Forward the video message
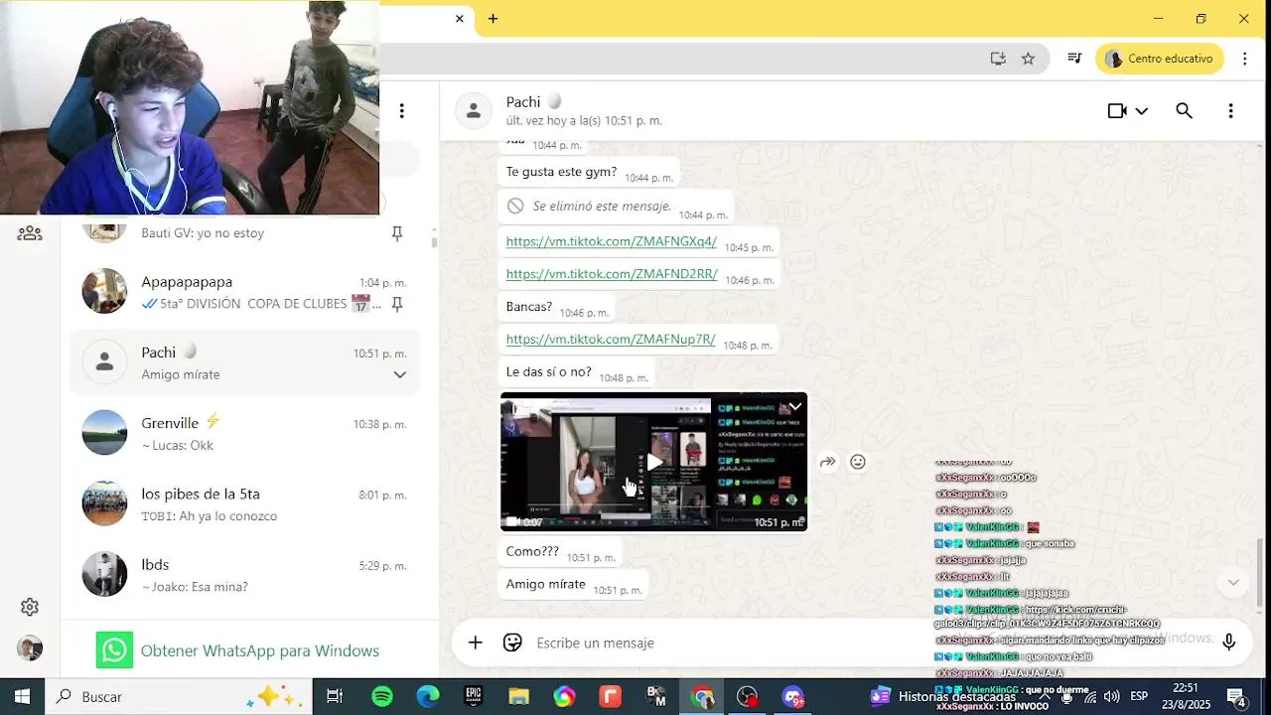Screen dimensions: 1271x715 click(827, 462)
